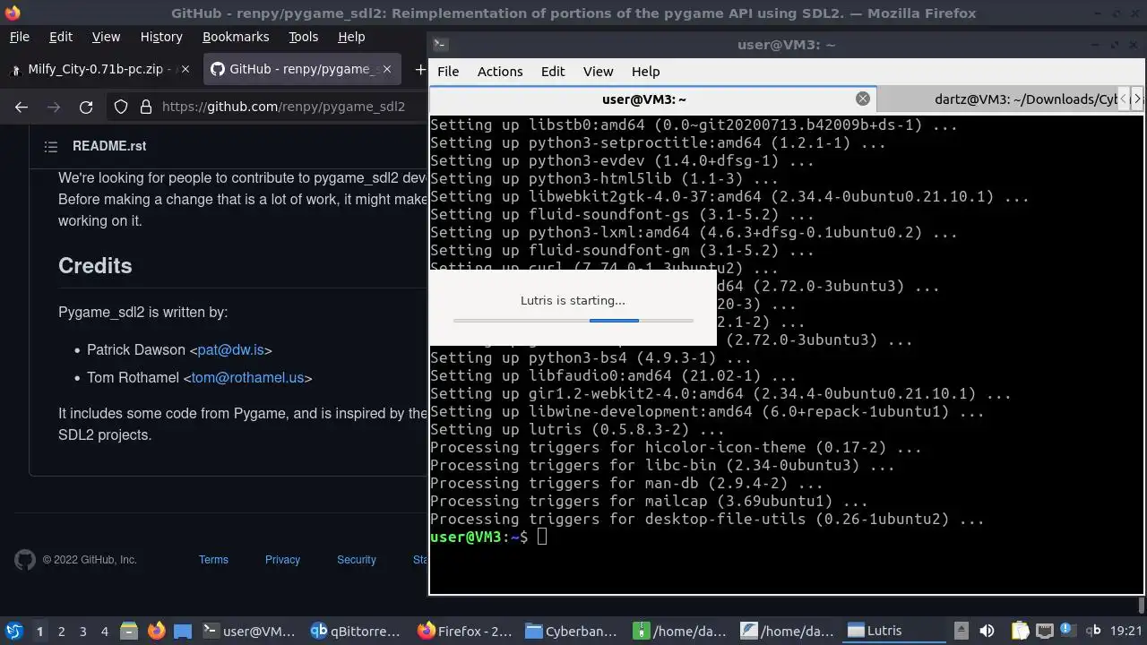
Task: Click the pat@dw.is email link
Action: 230,349
